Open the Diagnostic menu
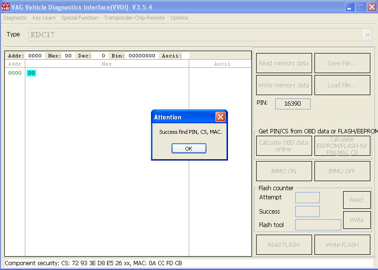The image size is (378, 270). click(x=15, y=18)
